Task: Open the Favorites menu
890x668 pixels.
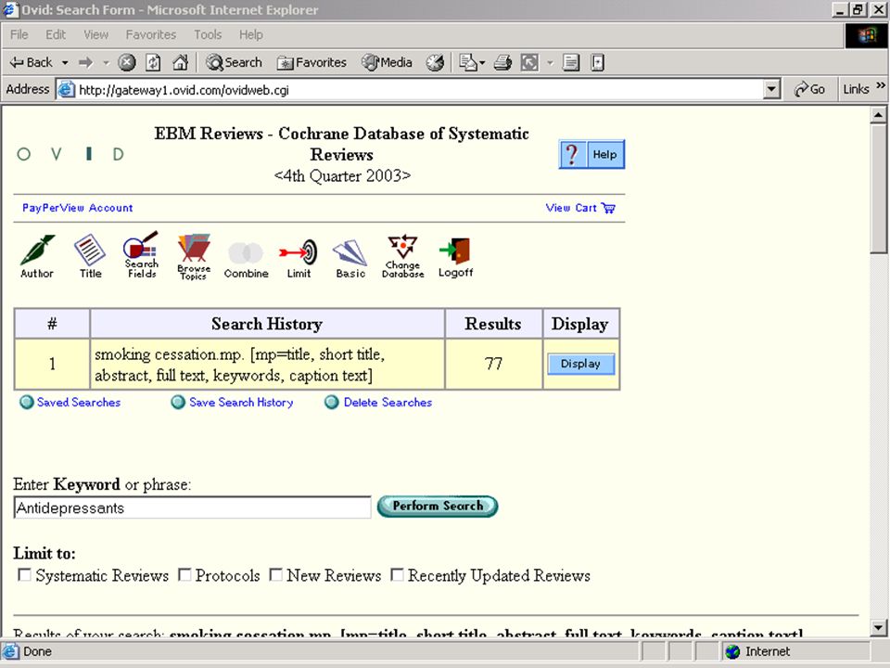Action: (151, 34)
